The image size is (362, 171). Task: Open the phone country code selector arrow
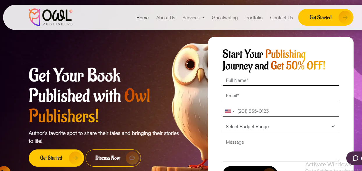pos(234,111)
